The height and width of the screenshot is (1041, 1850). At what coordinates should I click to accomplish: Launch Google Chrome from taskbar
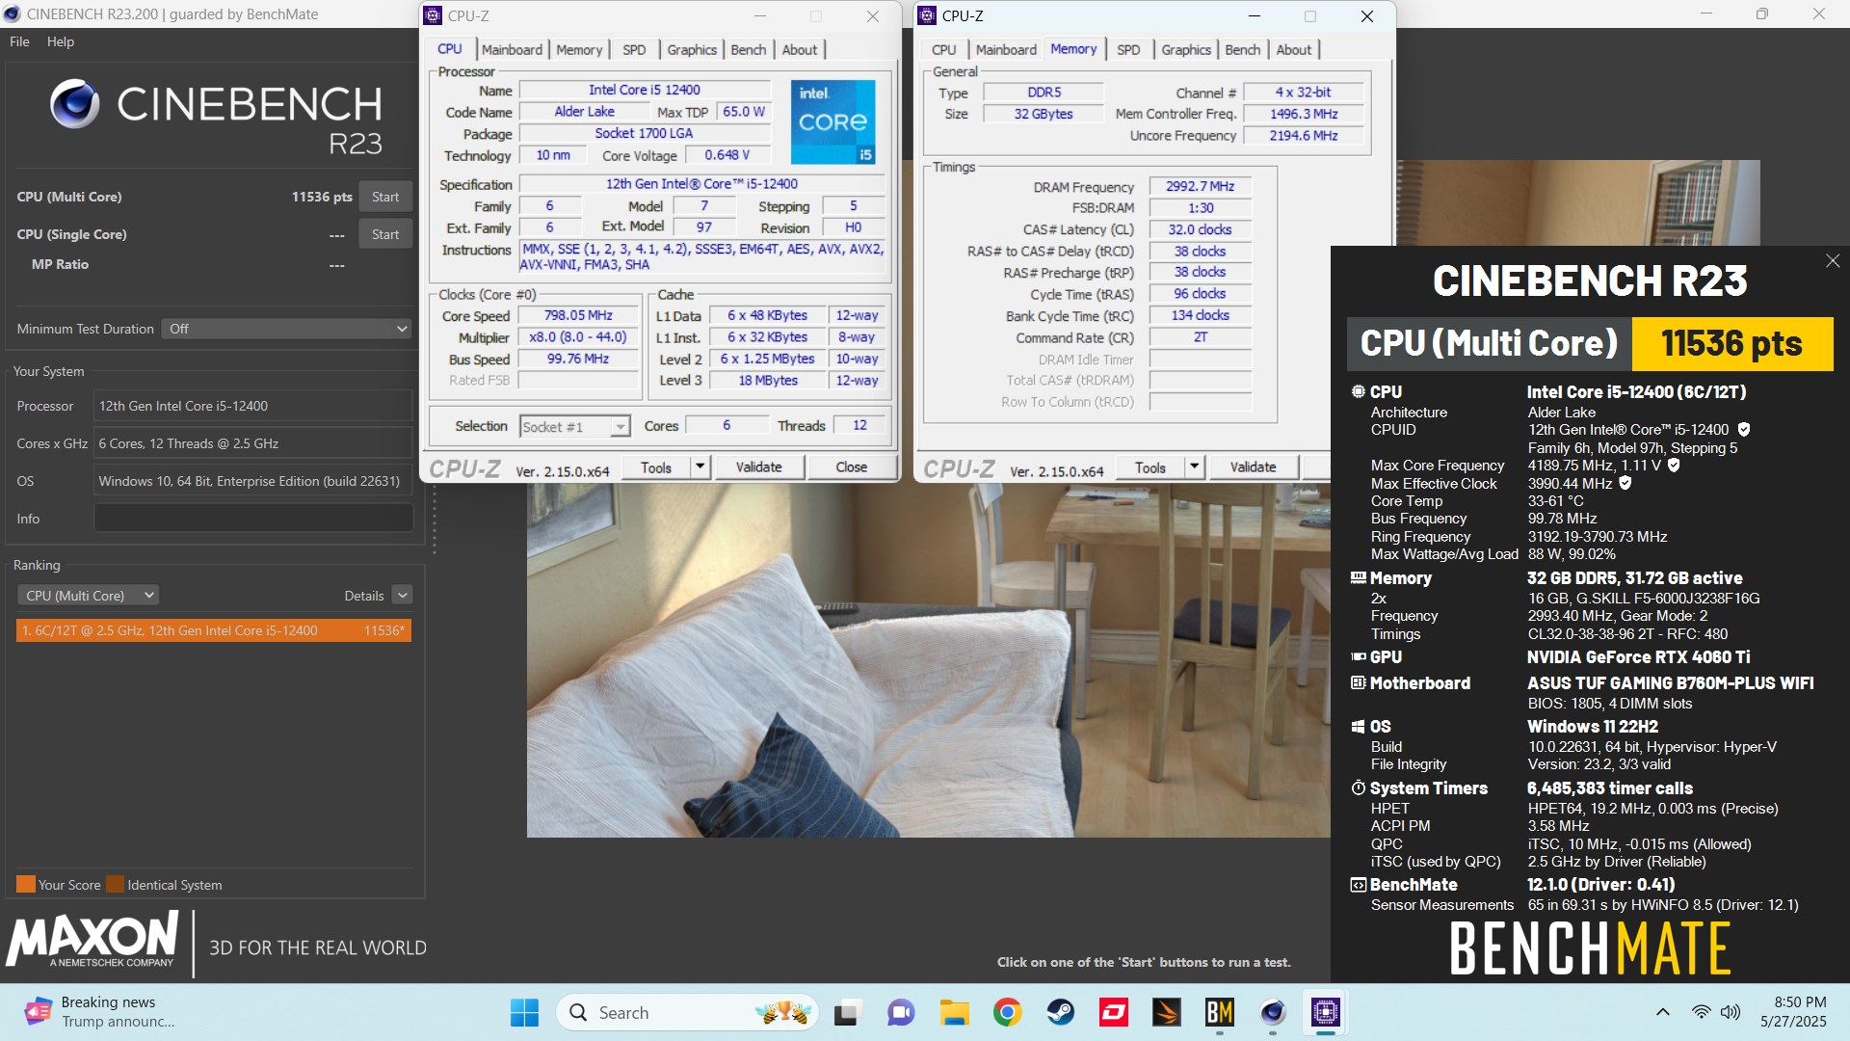tap(1007, 1012)
